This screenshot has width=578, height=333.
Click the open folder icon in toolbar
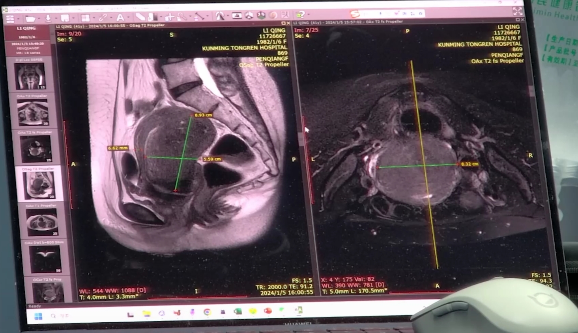pyautogui.click(x=30, y=18)
